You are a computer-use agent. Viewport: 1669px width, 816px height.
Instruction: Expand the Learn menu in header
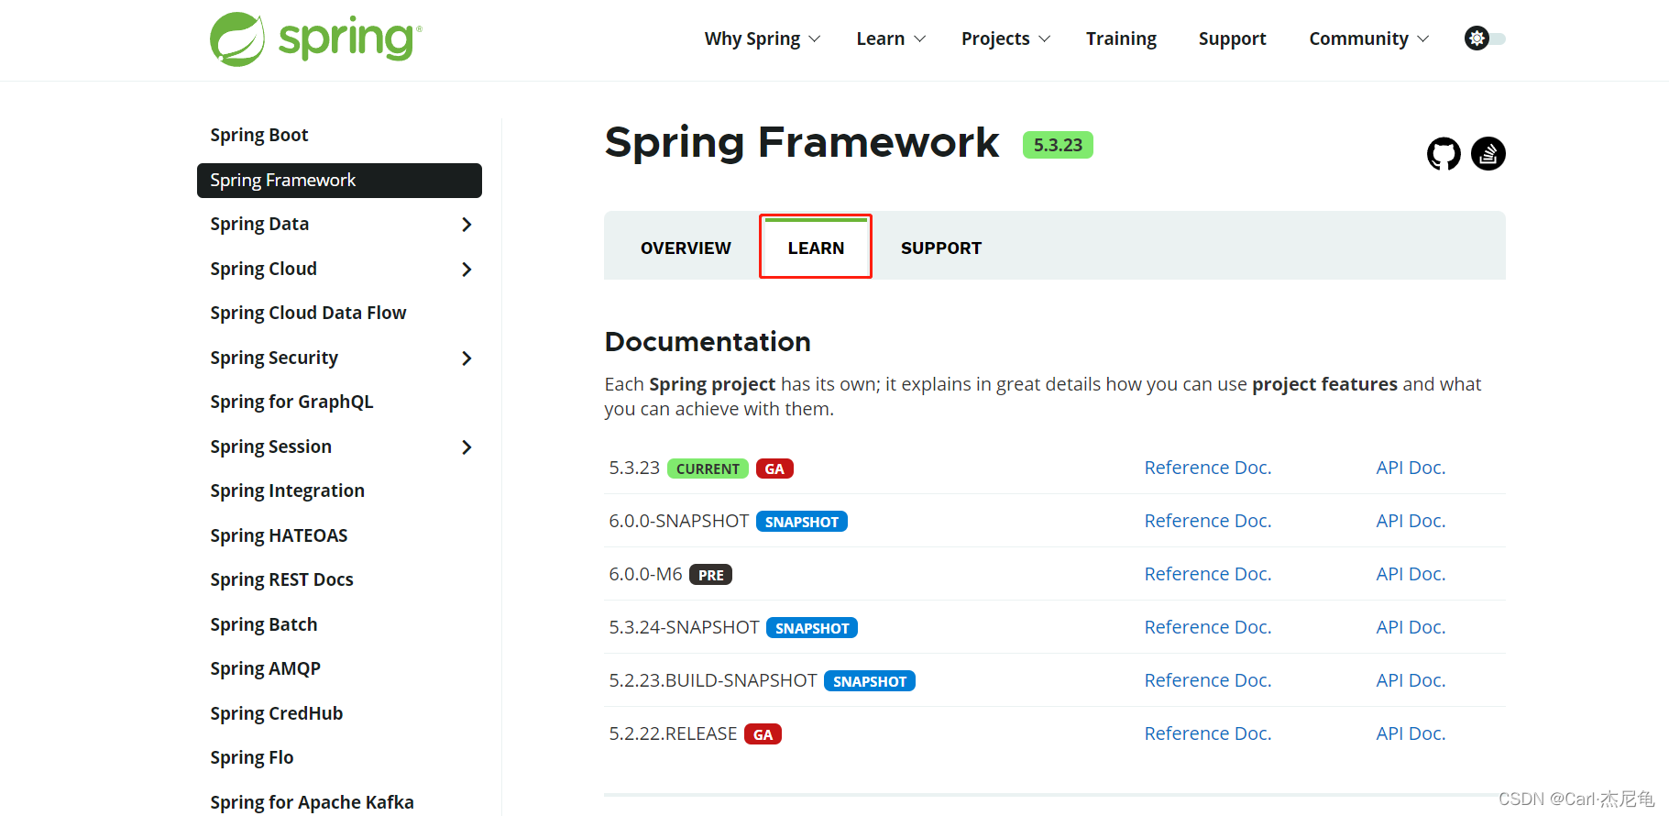tap(891, 39)
